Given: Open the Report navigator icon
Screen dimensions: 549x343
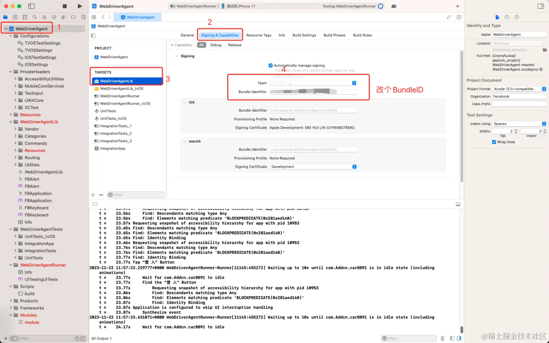Looking at the screenshot, I should point(83,17).
